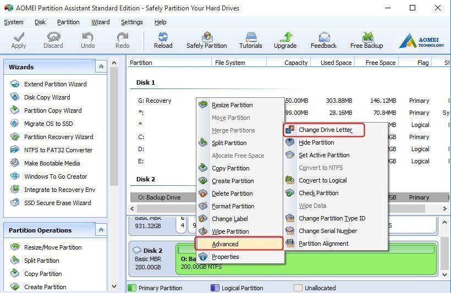This screenshot has height=293, width=451.
Task: Select Create Partition in operations panel
Action: point(45,287)
